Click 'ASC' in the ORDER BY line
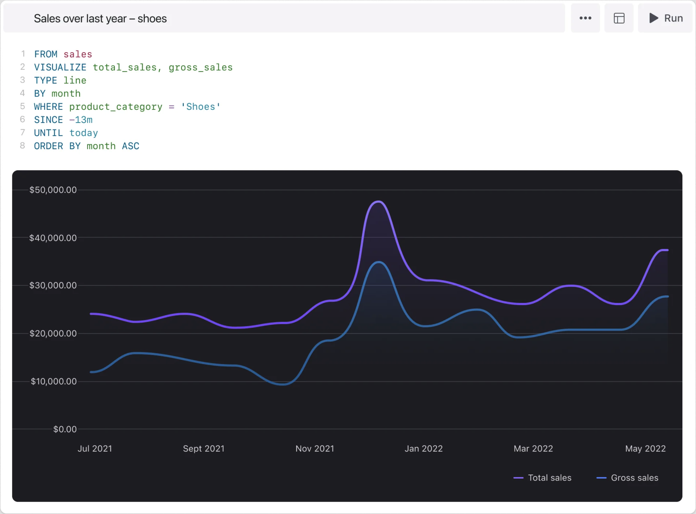 (x=130, y=146)
